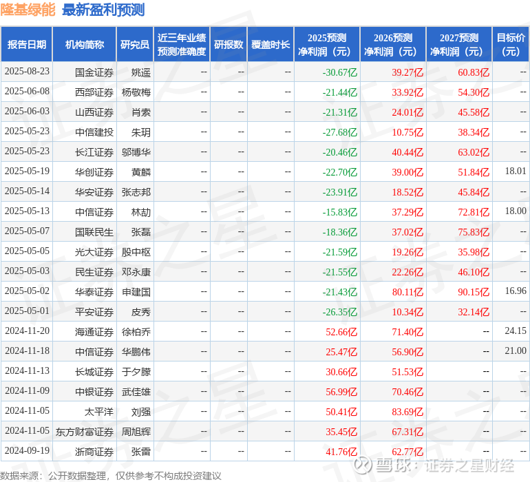Select 华泰证券 institution cell
This screenshot has height=482, width=530.
click(x=94, y=292)
